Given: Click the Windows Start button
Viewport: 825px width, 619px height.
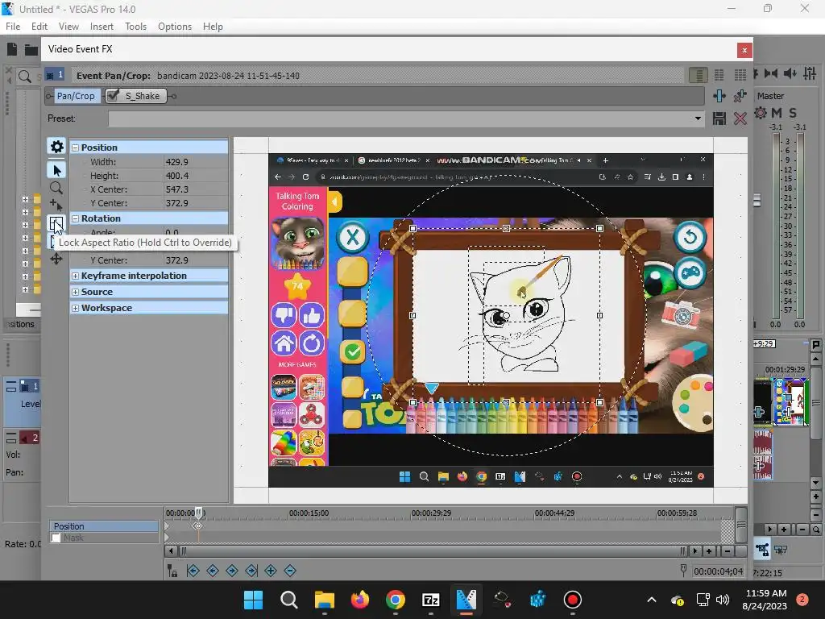Looking at the screenshot, I should [254, 600].
